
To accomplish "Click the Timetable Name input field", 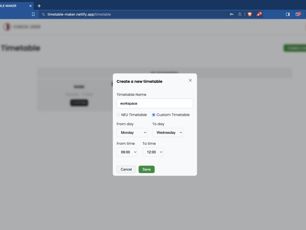I will coord(155,103).
